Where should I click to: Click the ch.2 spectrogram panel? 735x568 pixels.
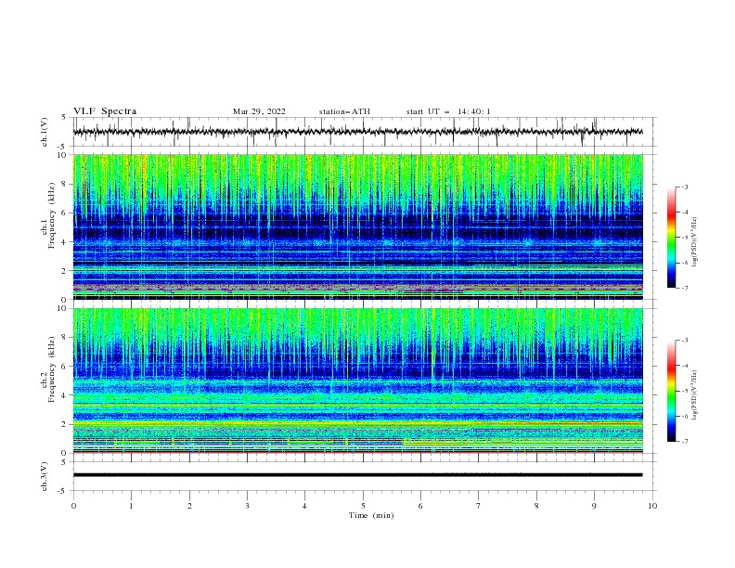click(x=357, y=381)
